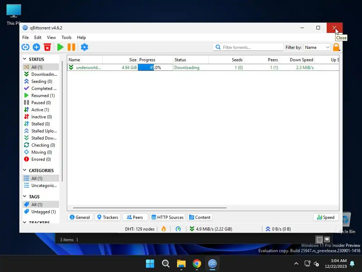Image resolution: width=362 pixels, height=272 pixels.
Task: Open the File menu
Action: click(25, 38)
